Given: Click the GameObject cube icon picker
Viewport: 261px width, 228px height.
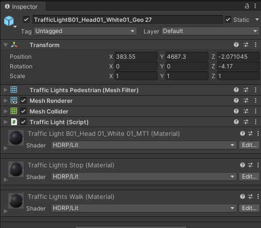Looking at the screenshot, I should [x=10, y=21].
